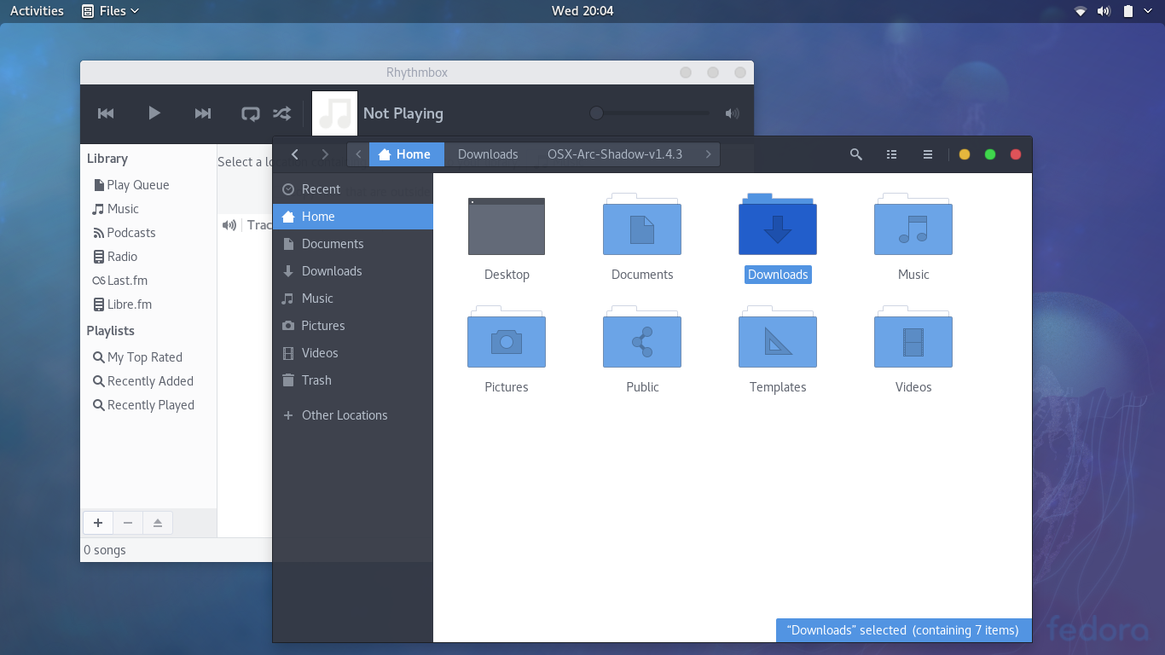Skip to next track in Rhythmbox

click(x=203, y=113)
